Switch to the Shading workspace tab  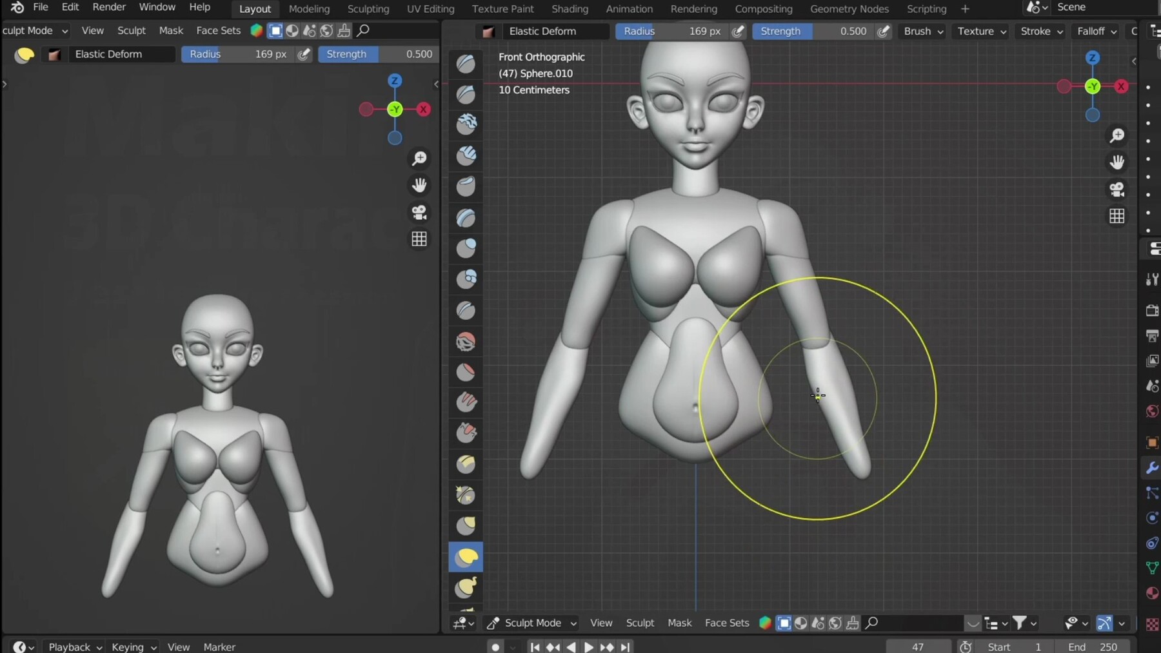pyautogui.click(x=570, y=8)
